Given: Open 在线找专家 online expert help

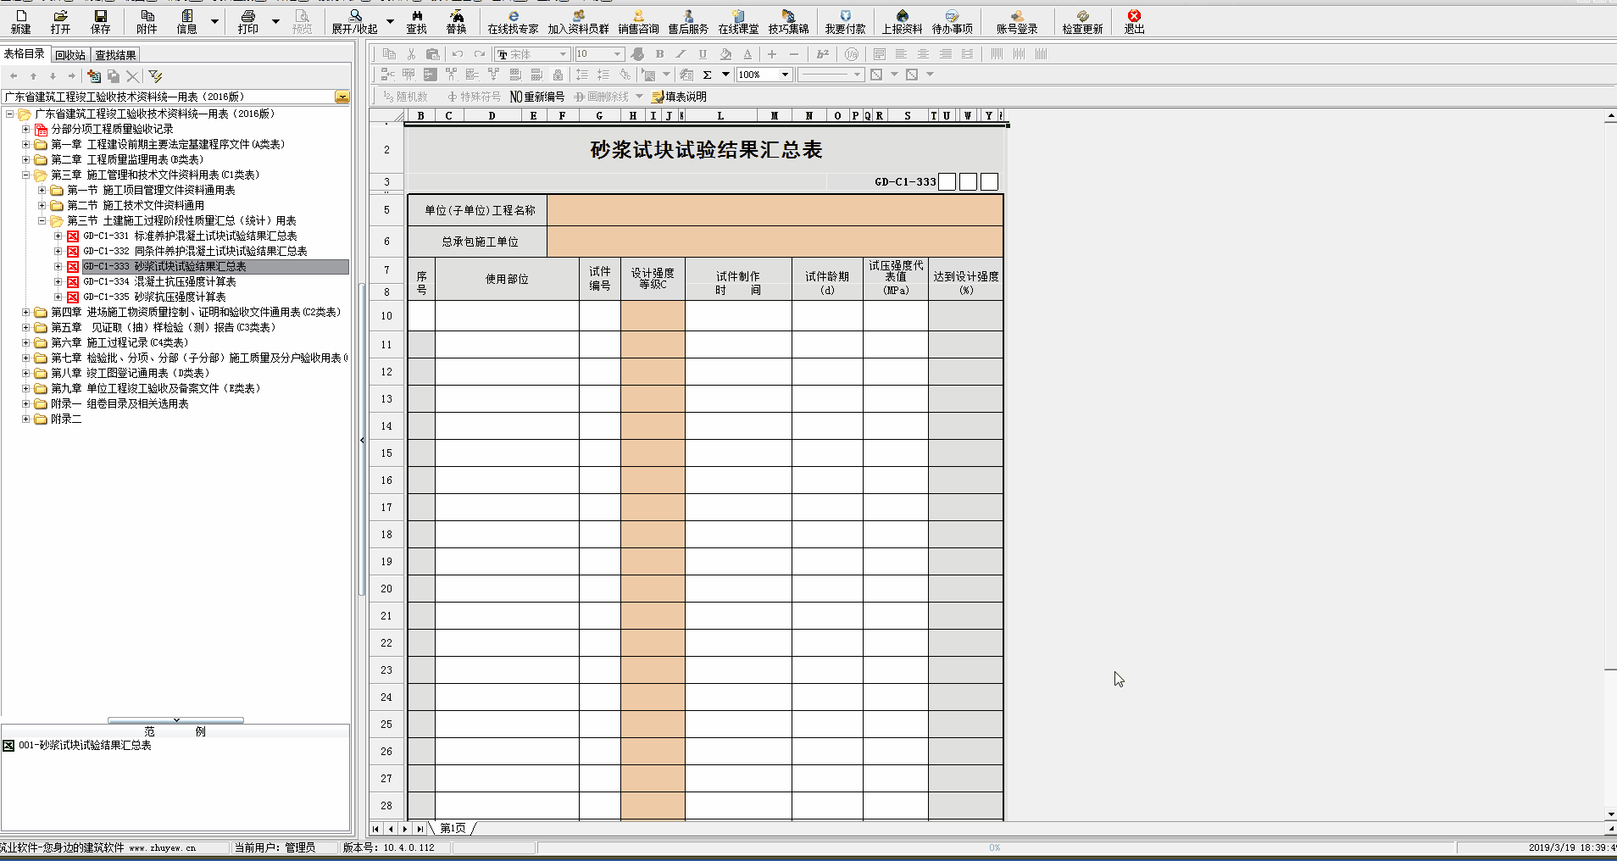Looking at the screenshot, I should 513,21.
